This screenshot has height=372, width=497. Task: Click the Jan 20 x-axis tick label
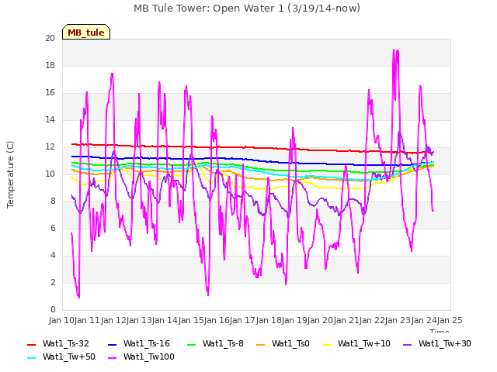point(320,320)
